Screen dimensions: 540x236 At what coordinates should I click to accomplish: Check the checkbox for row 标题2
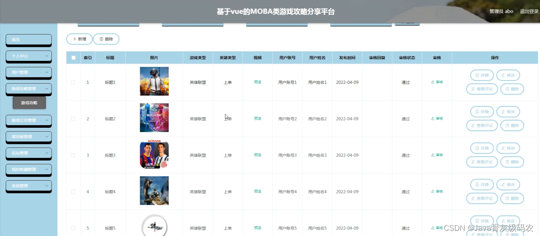click(x=73, y=119)
